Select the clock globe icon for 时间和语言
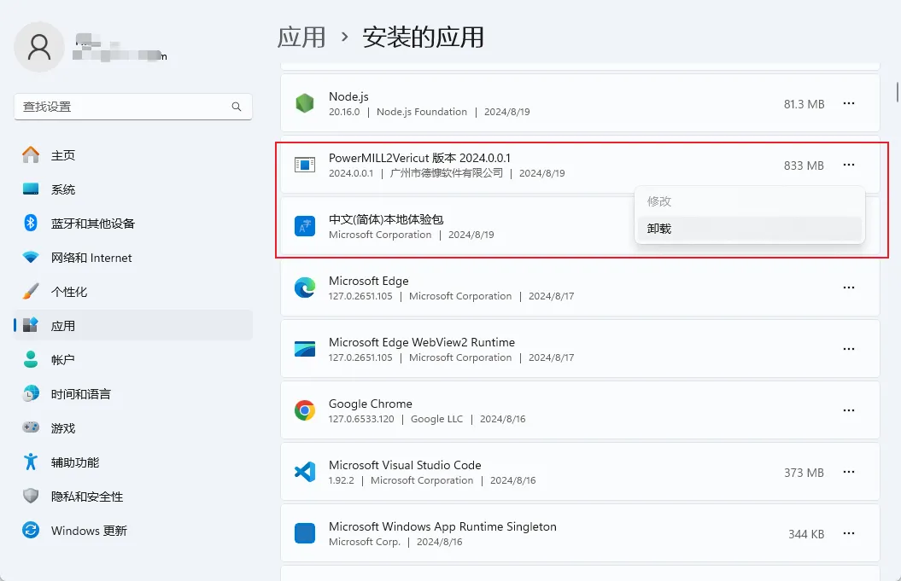 pos(31,393)
